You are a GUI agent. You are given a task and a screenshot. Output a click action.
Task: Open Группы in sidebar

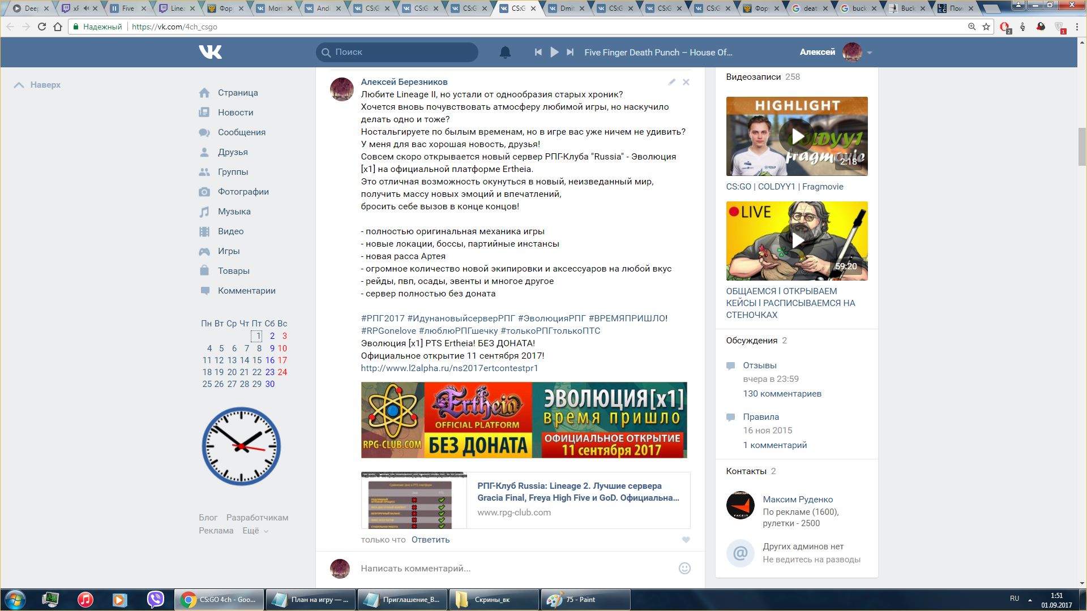click(x=233, y=172)
